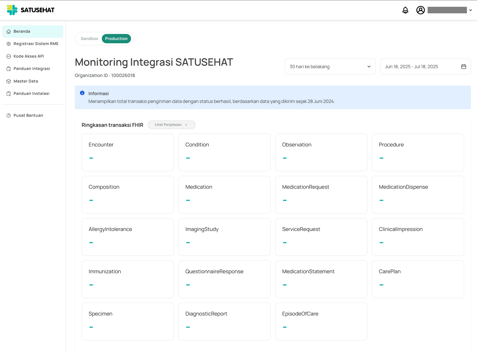This screenshot has height=353, width=477.
Task: Click the Lihat Penjelasan button
Action: pos(172,125)
